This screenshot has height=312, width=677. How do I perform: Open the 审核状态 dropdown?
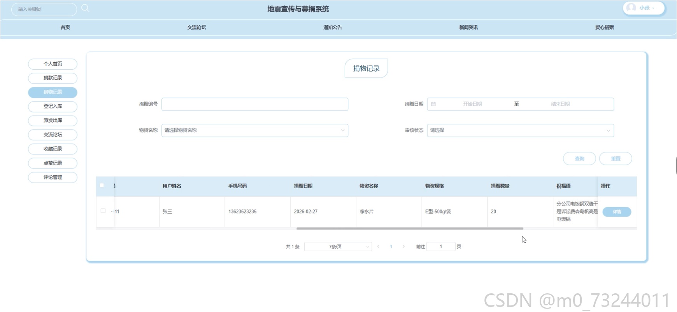[x=521, y=130]
